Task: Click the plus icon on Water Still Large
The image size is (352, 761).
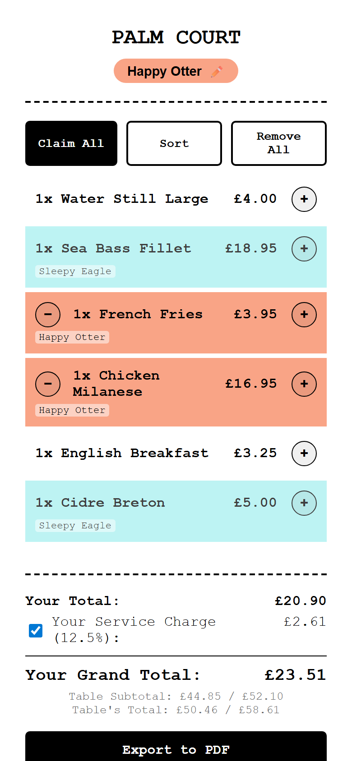Action: [304, 199]
